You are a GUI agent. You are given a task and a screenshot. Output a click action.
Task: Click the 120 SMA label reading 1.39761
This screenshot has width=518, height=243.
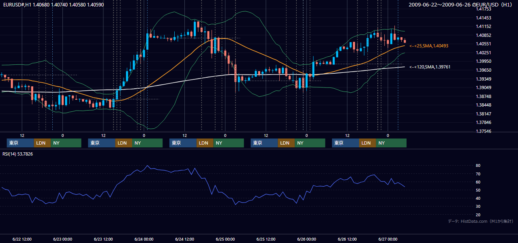tap(430, 67)
